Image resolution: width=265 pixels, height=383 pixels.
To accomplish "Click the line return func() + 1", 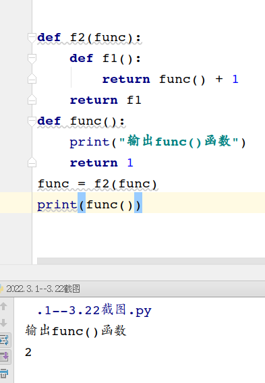I will [170, 79].
